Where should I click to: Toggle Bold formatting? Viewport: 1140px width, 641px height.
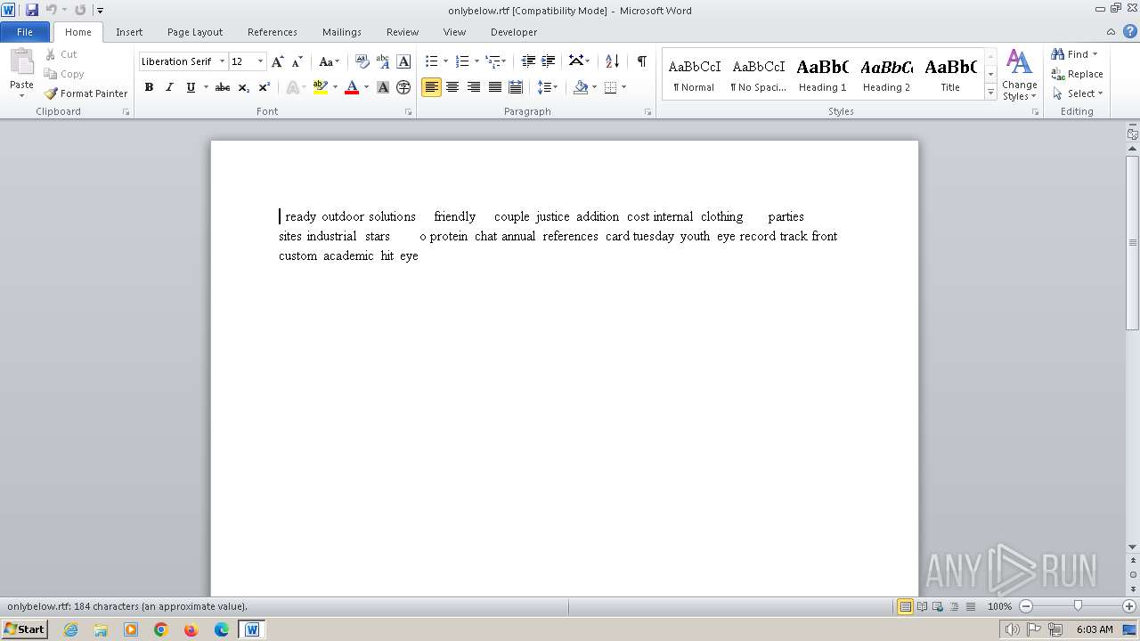(x=149, y=87)
